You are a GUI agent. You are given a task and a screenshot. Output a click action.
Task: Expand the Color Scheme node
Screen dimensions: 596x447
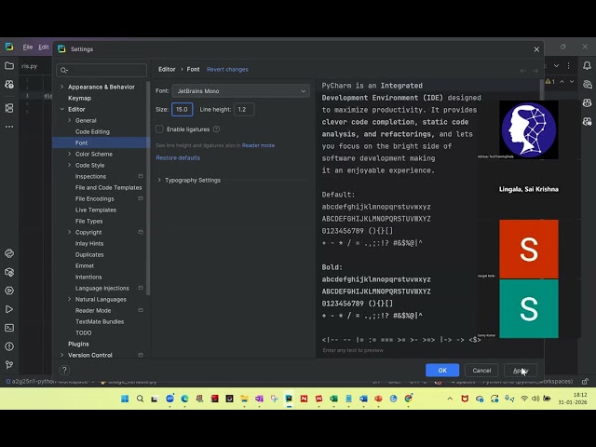coord(69,154)
